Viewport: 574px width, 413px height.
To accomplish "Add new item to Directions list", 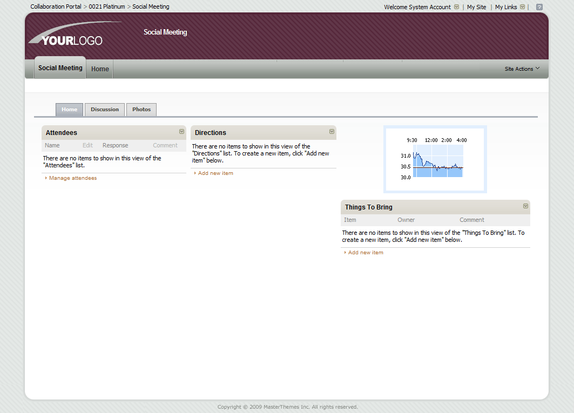I will click(x=215, y=173).
